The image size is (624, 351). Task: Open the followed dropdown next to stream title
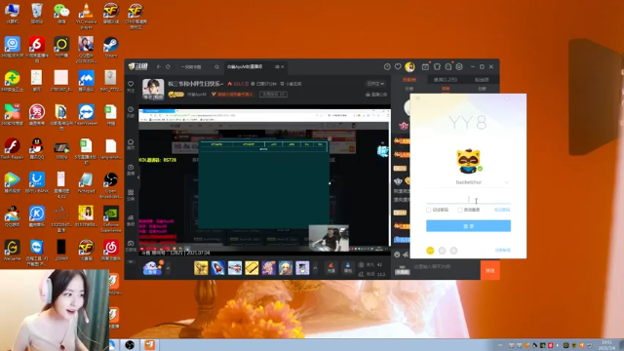(375, 84)
